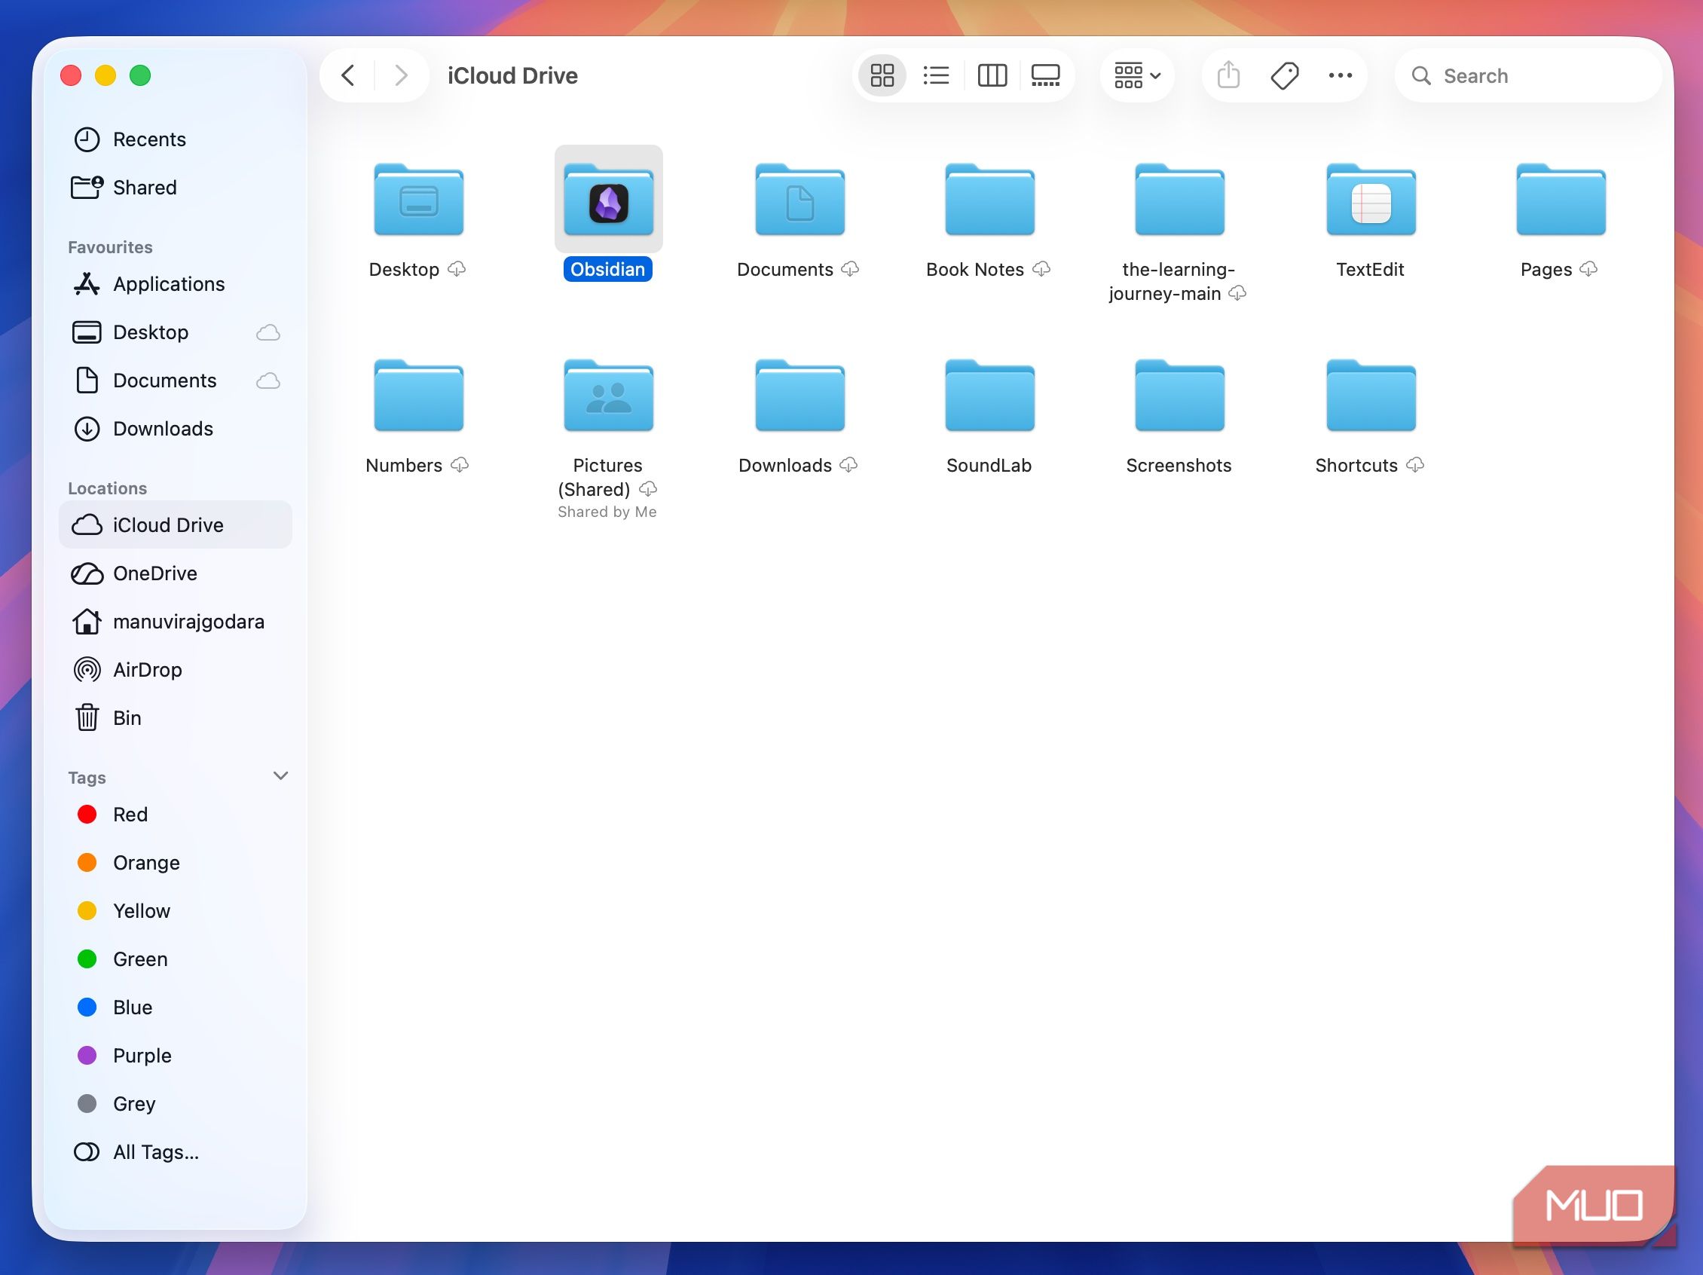
Task: Click cloud download icon beside Pages
Action: (x=1588, y=269)
